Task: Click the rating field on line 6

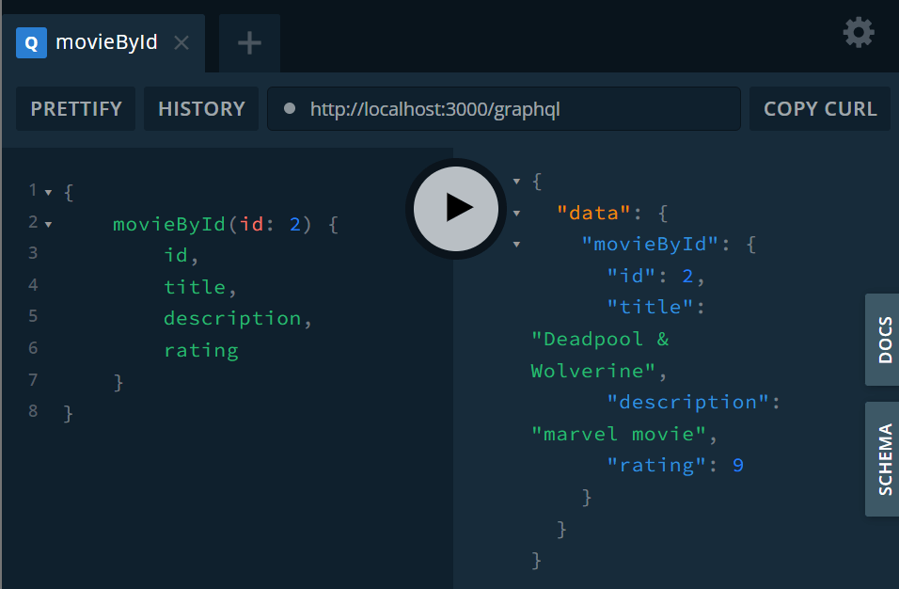Action: click(x=201, y=350)
